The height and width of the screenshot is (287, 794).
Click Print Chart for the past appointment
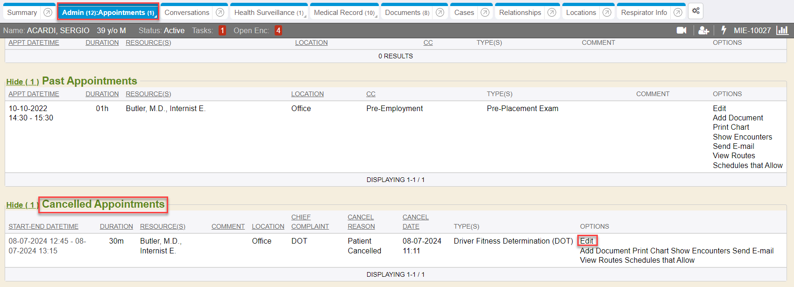(730, 127)
